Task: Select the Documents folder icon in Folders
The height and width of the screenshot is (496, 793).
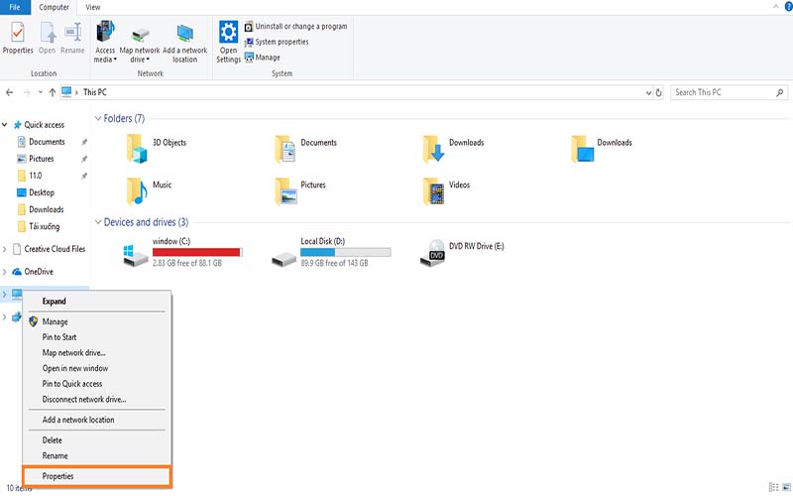Action: [284, 149]
